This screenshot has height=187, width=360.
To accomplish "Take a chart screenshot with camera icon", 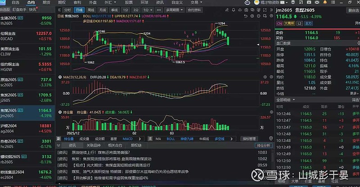I will (246, 10).
